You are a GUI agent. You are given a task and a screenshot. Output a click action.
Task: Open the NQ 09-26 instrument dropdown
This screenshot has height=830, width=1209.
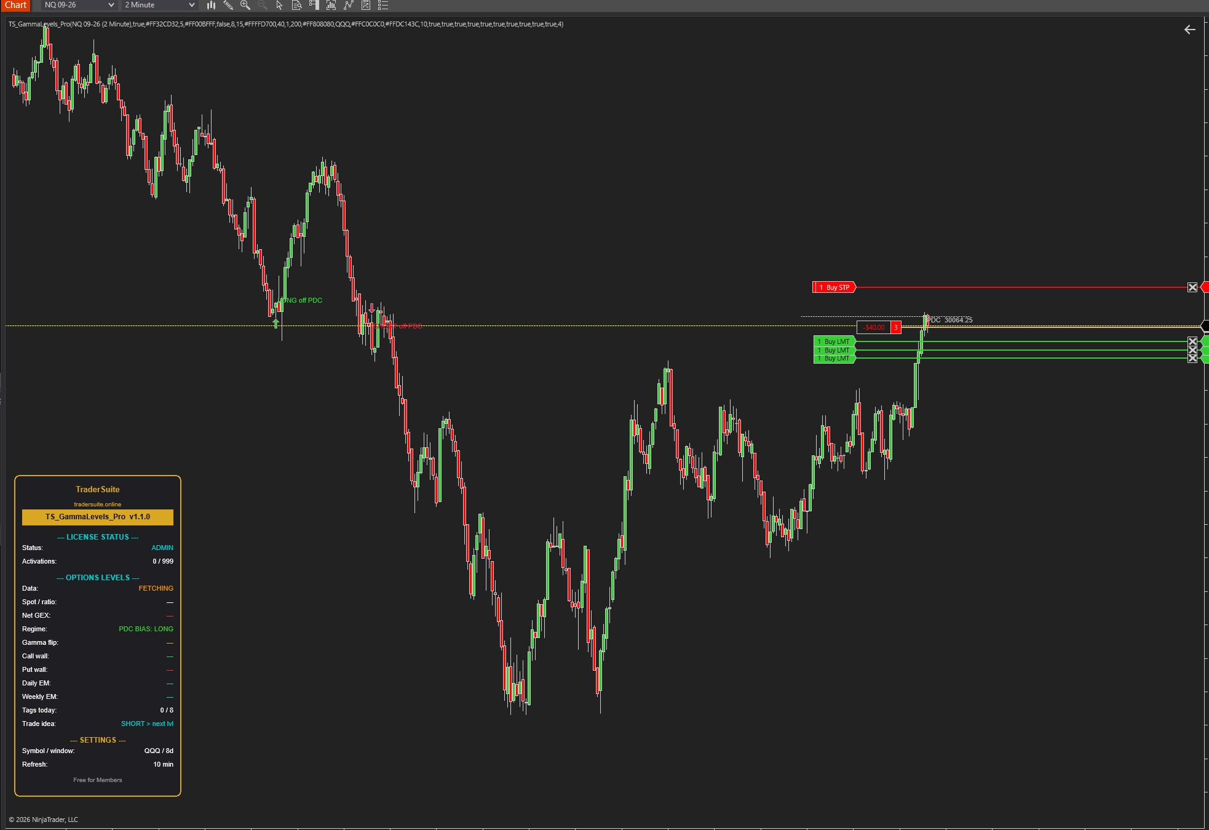pyautogui.click(x=79, y=5)
